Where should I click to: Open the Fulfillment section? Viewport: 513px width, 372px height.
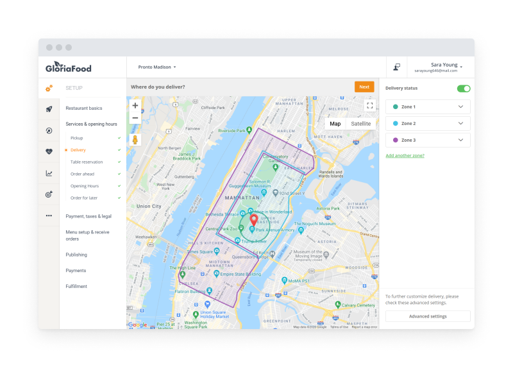[76, 286]
